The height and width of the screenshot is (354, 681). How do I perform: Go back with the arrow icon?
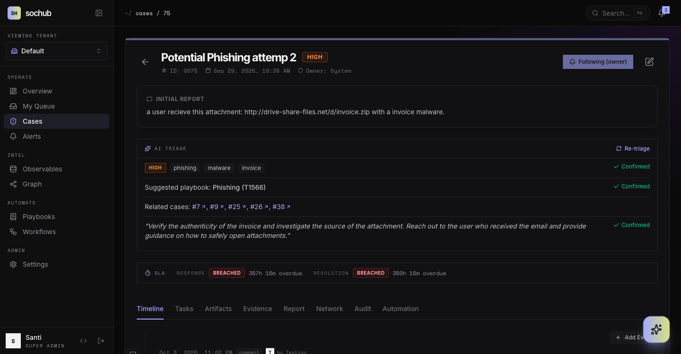click(x=145, y=62)
